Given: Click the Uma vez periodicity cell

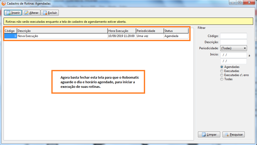Looking at the screenshot, I should pyautogui.click(x=150, y=36).
